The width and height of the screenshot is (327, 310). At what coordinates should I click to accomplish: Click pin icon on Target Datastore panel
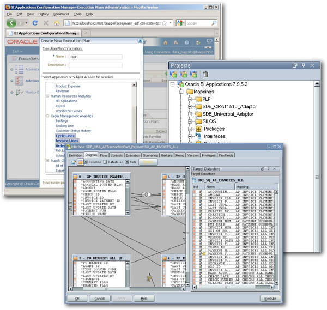269,169
